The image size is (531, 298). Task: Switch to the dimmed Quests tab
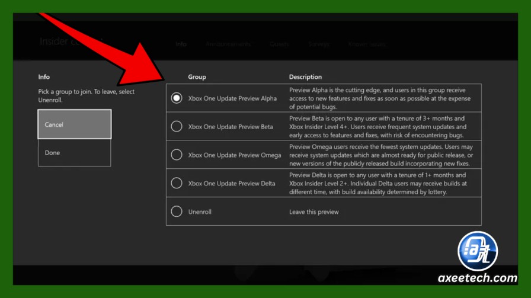click(279, 44)
